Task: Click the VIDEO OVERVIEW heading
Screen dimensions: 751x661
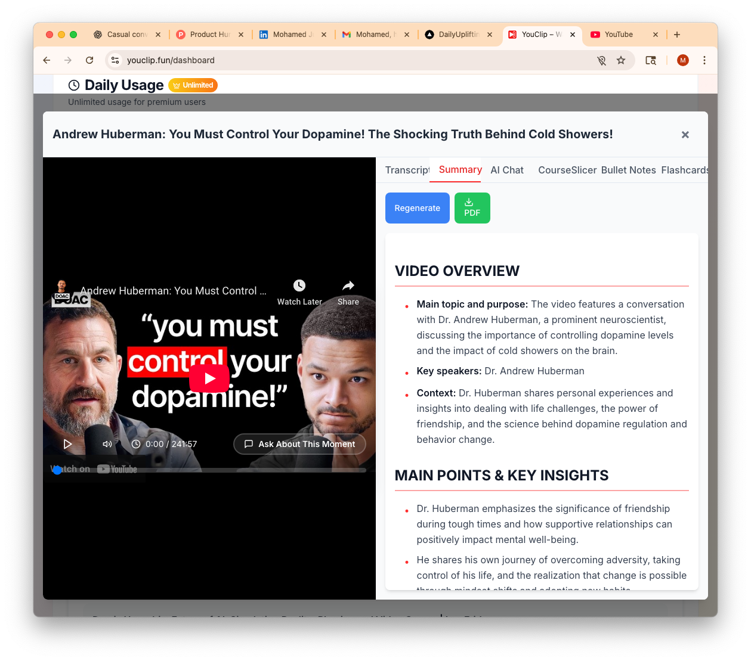Action: click(457, 271)
